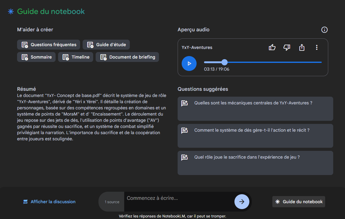This screenshot has width=345, height=219.
Task: Click the 03:13 / 19:06 playback time
Action: (216, 69)
